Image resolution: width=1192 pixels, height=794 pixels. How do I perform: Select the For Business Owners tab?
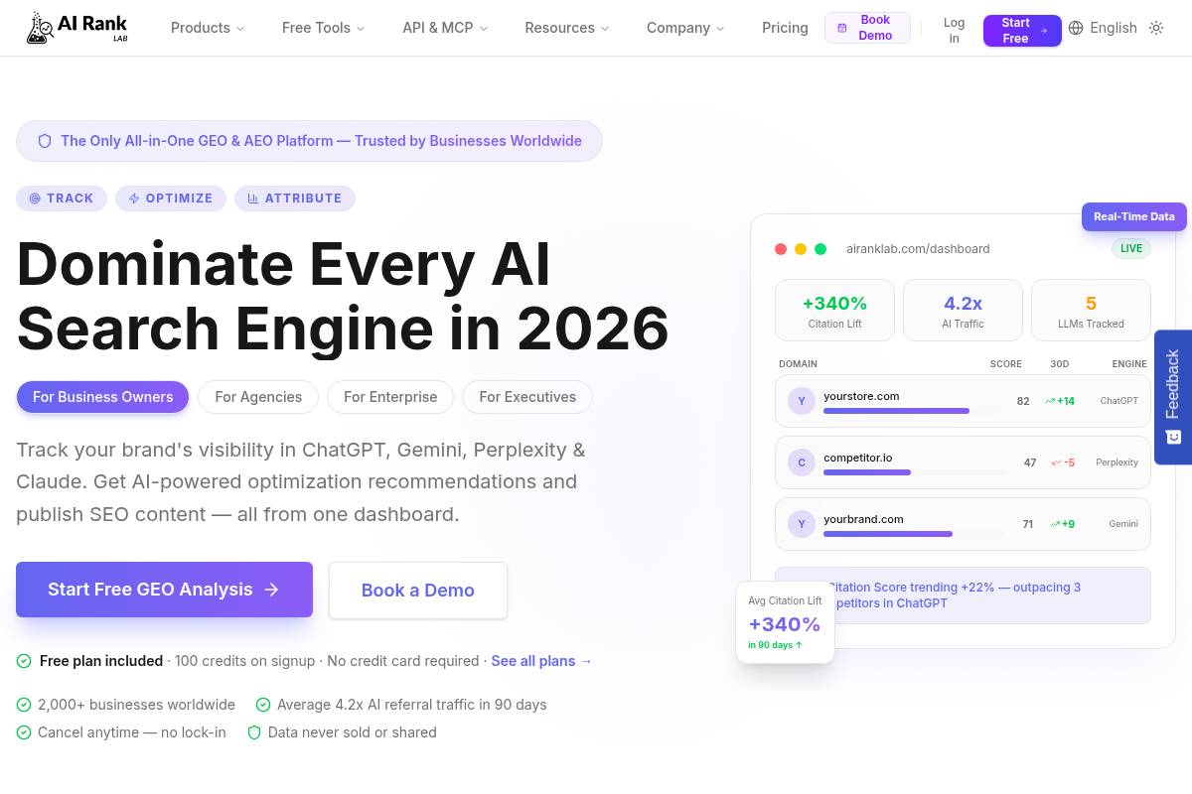(102, 397)
